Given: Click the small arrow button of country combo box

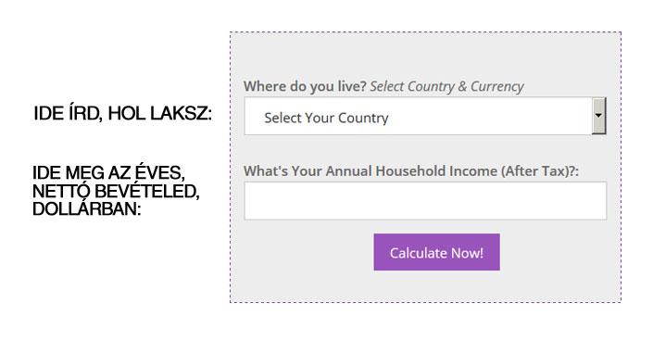Looking at the screenshot, I should (599, 116).
